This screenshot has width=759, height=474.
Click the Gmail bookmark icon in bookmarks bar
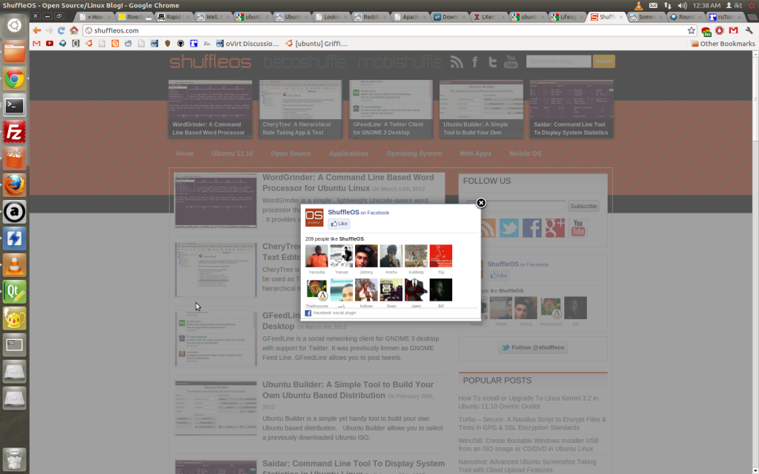click(36, 44)
